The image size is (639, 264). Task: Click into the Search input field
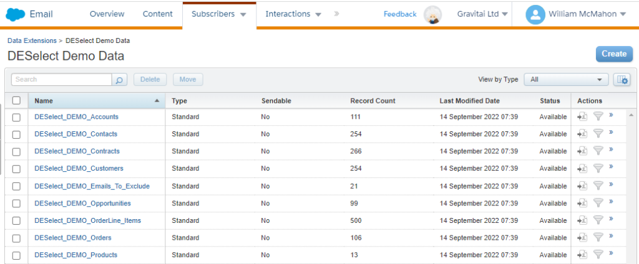(x=61, y=80)
